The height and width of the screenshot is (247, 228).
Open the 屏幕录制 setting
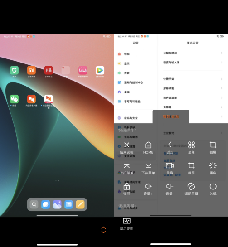193,88
